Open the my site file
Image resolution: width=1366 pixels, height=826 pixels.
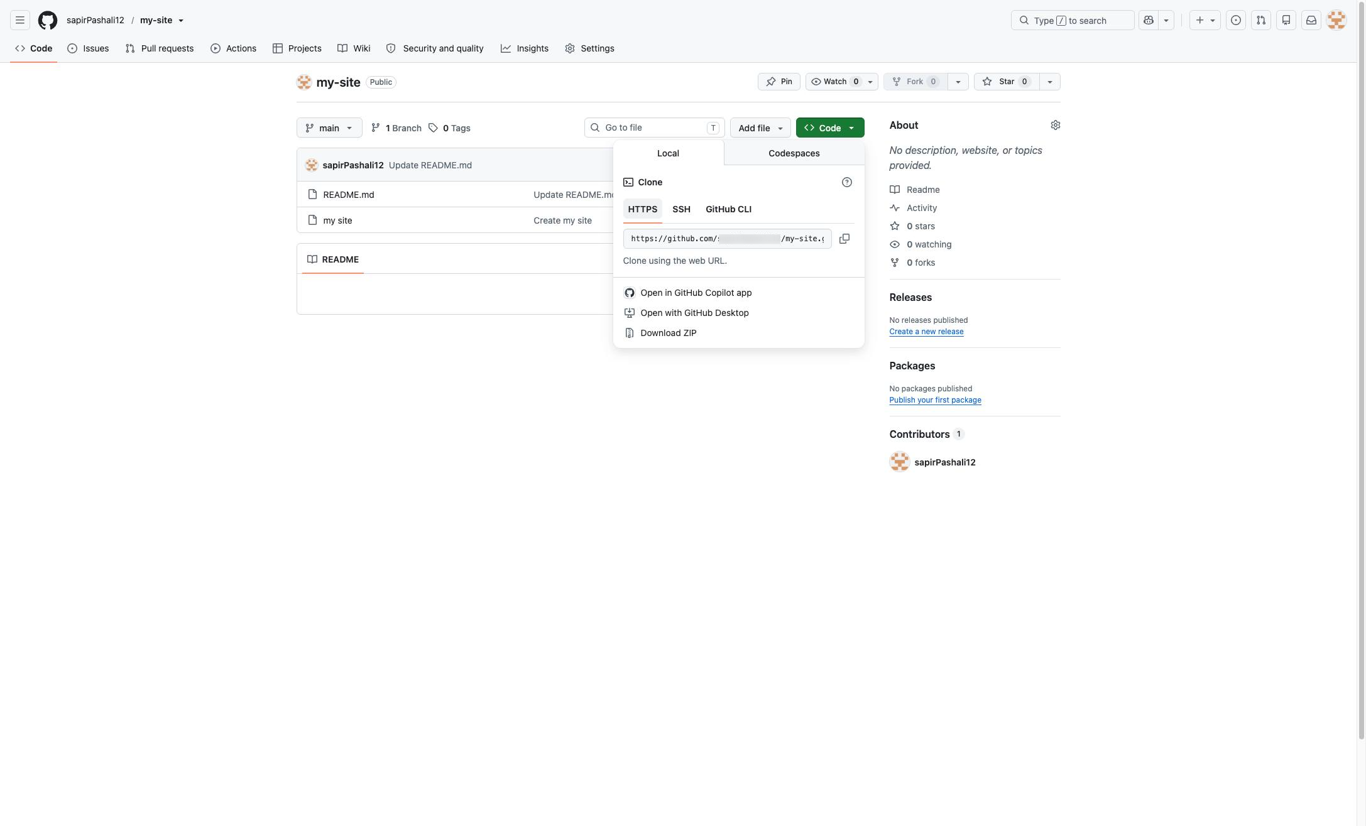[x=337, y=220]
